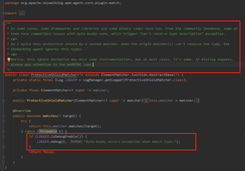Click the 'try' keyword
245x171 pixels.
point(24,121)
